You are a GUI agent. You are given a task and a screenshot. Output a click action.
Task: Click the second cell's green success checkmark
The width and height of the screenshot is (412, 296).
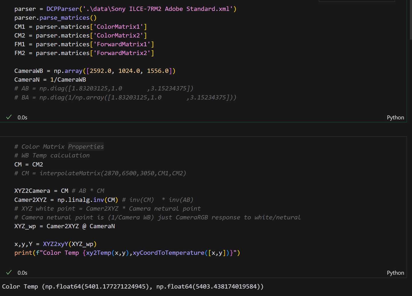[9, 273]
